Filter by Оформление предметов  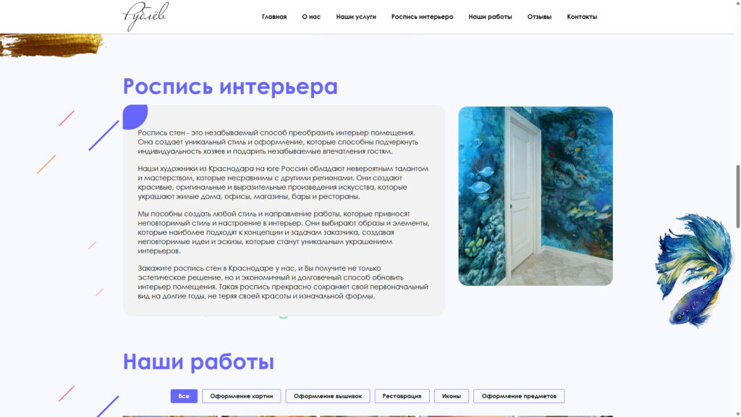[519, 396]
